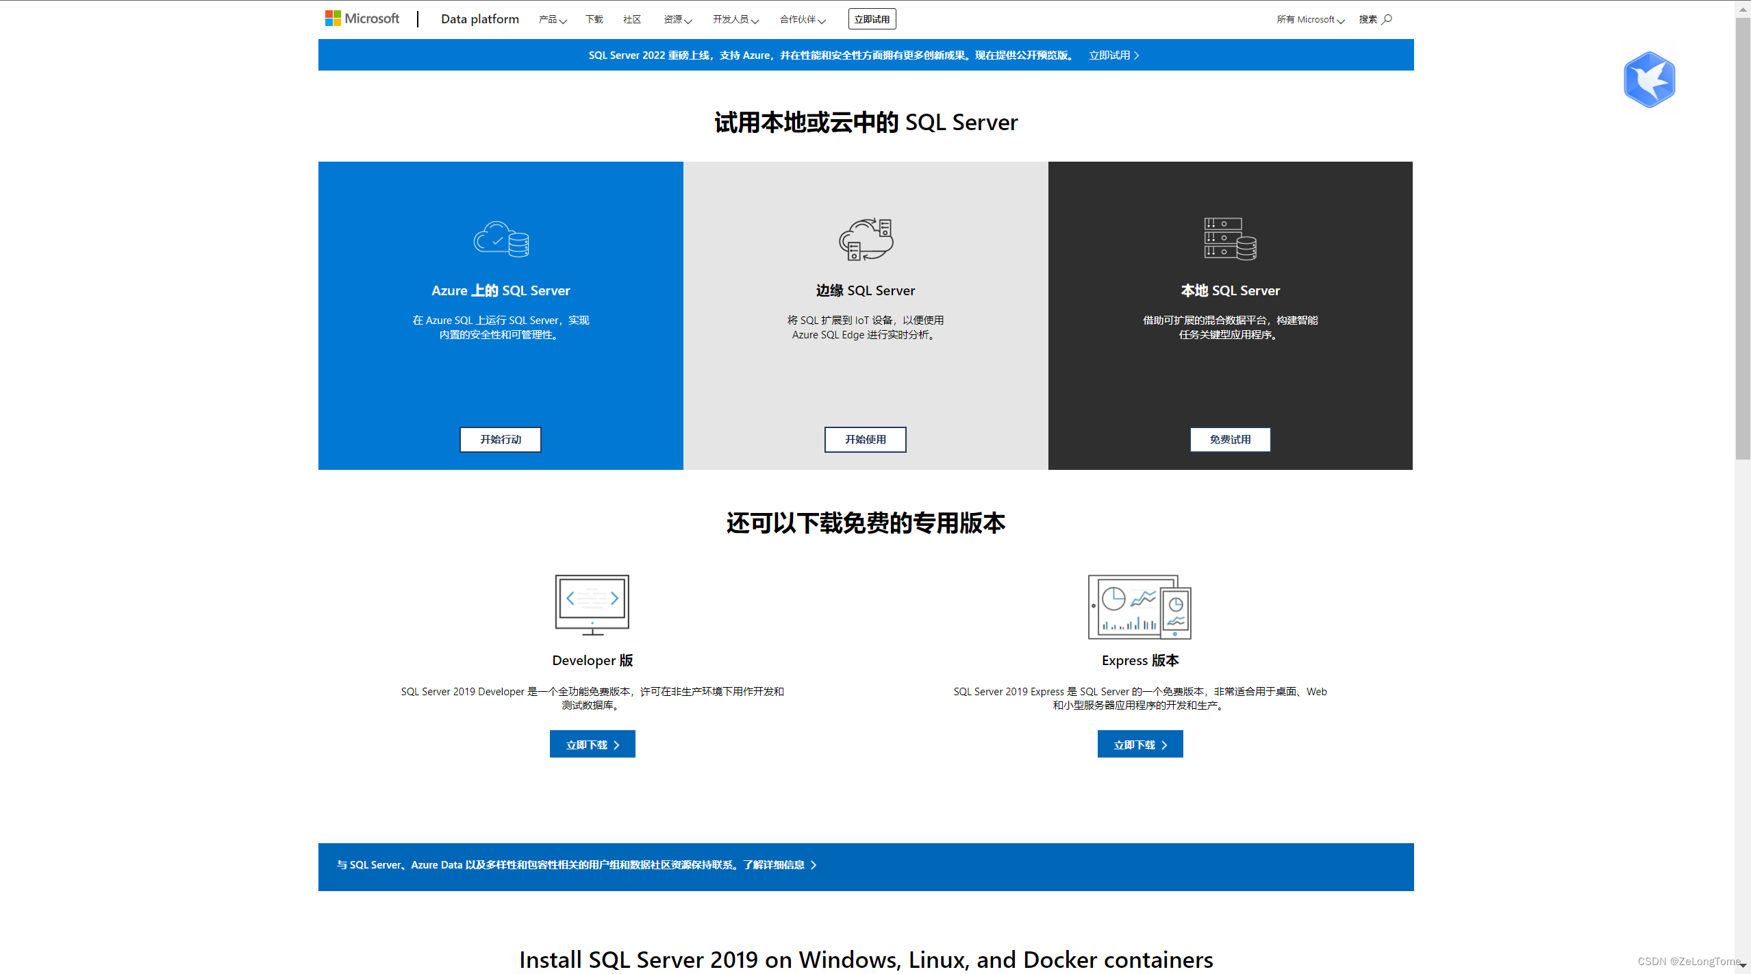Click the Azure cloud database icon
The height and width of the screenshot is (974, 1751).
[501, 239]
